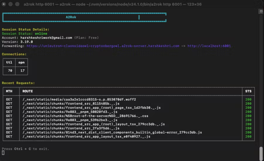
Task: Click the STS column header
Action: coord(248,91)
